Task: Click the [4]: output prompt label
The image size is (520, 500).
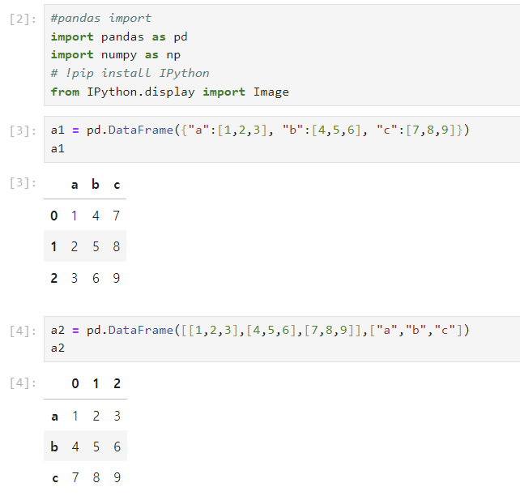Action: 23,382
